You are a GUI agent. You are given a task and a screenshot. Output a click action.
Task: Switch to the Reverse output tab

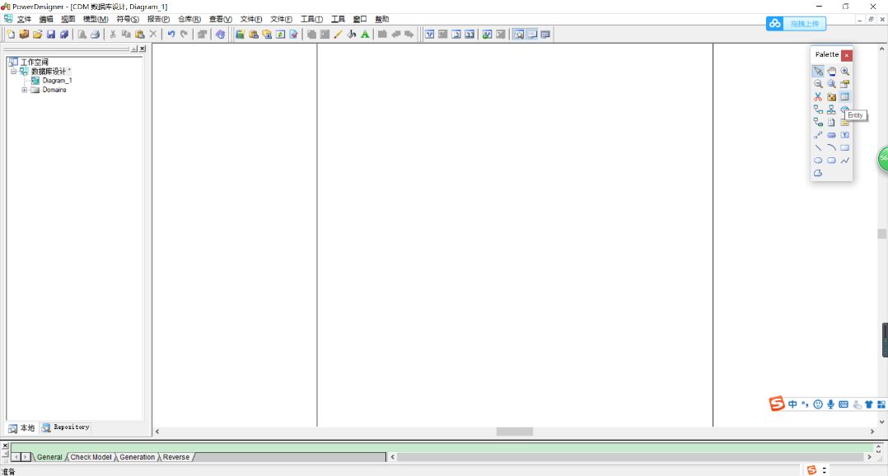(x=176, y=457)
